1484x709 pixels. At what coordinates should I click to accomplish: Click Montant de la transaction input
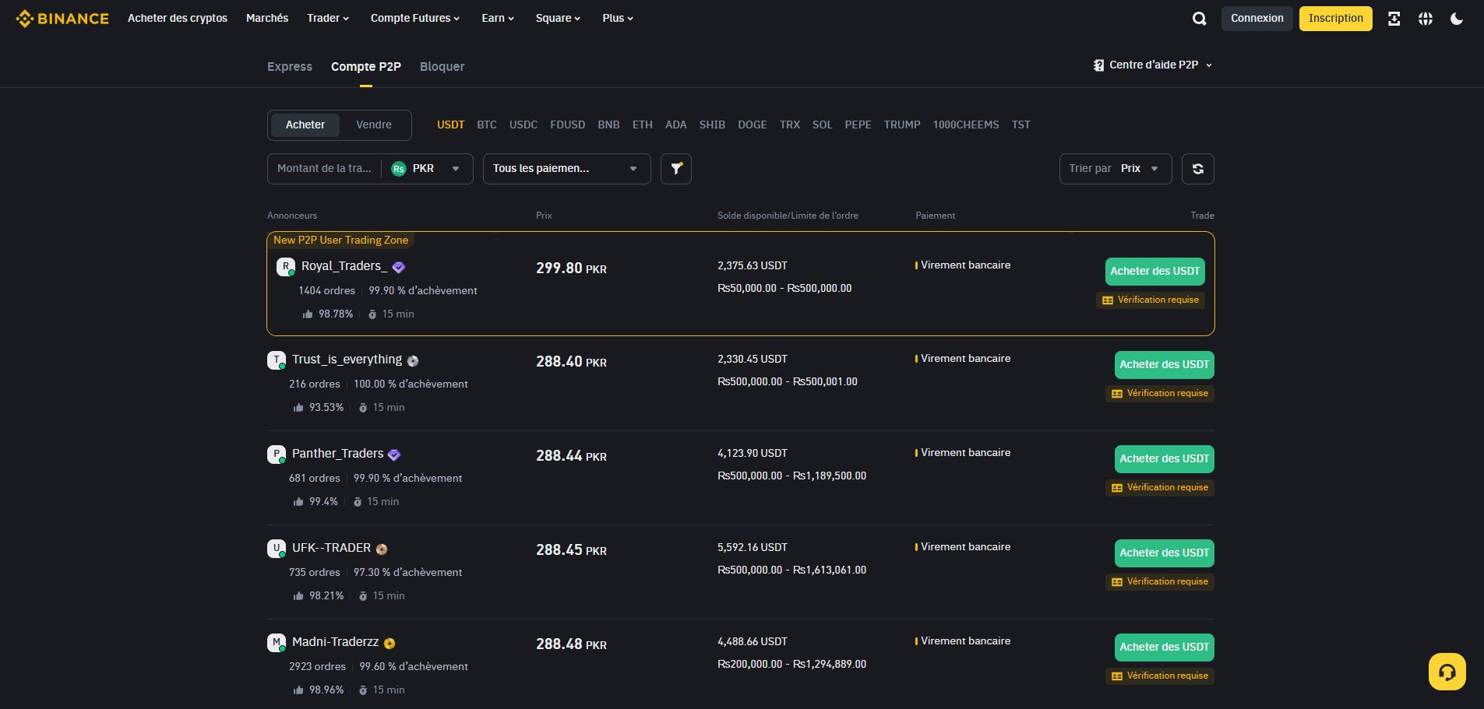coord(324,169)
